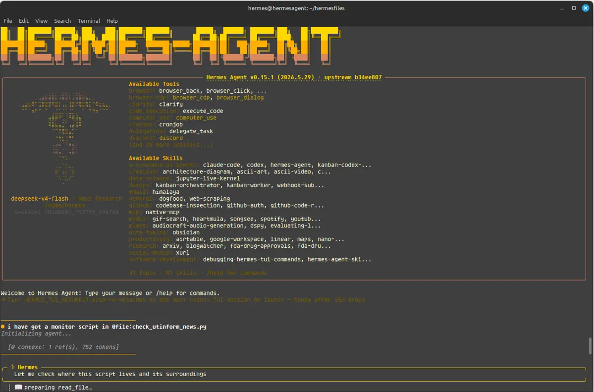Click 'cronjob' tool entry
This screenshot has height=392, width=594.
pyautogui.click(x=171, y=124)
